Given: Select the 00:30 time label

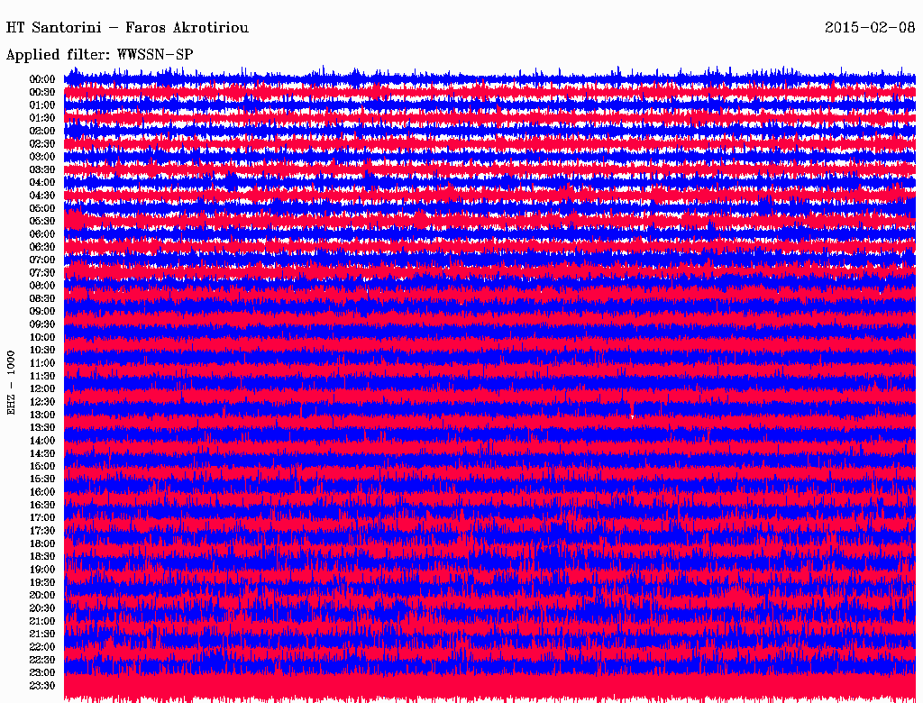Looking at the screenshot, I should point(42,93).
